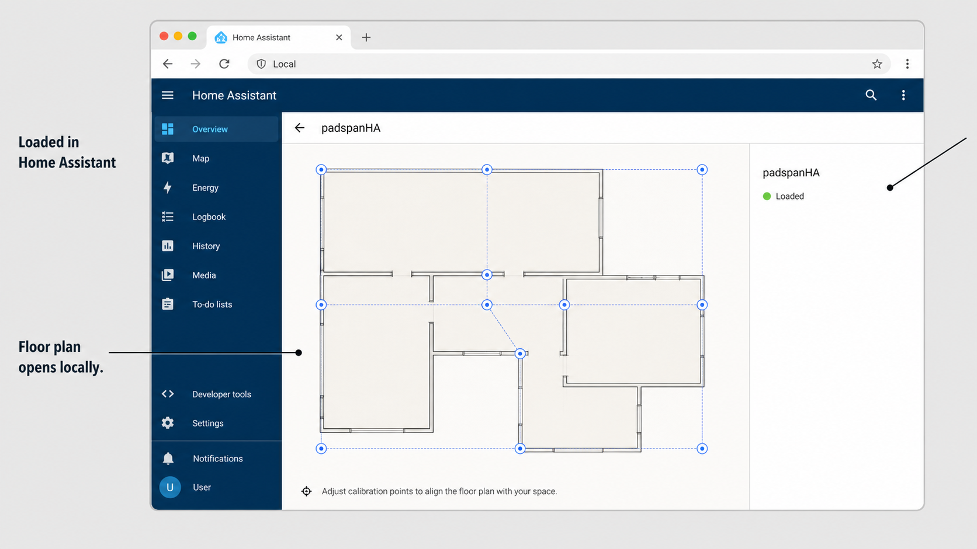Viewport: 977px width, 549px height.
Task: Open the hamburger sidebar menu
Action: (x=168, y=95)
